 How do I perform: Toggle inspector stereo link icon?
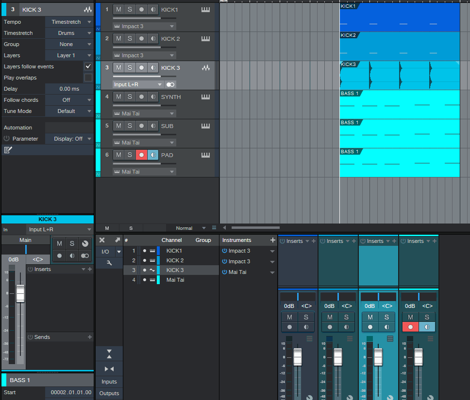85,256
